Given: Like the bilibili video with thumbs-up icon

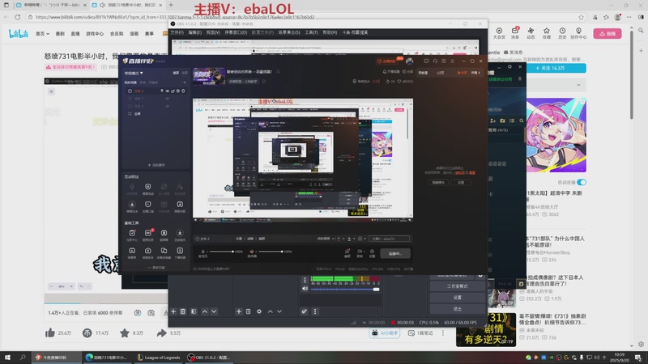Looking at the screenshot, I should point(50,332).
